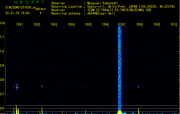180x114 pixels.
Task: Click the 0.7 kHz frequency label
Action: pyautogui.click(x=2, y=94)
